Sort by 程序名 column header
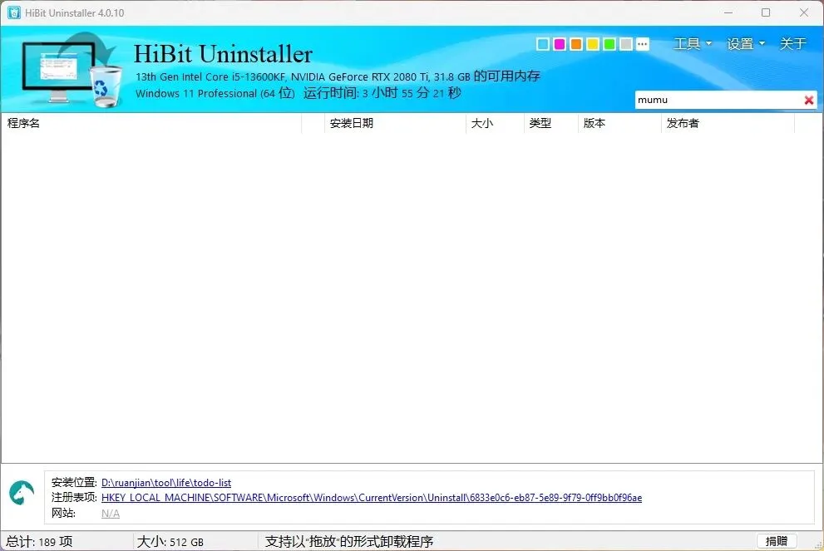The width and height of the screenshot is (824, 551). coord(151,124)
